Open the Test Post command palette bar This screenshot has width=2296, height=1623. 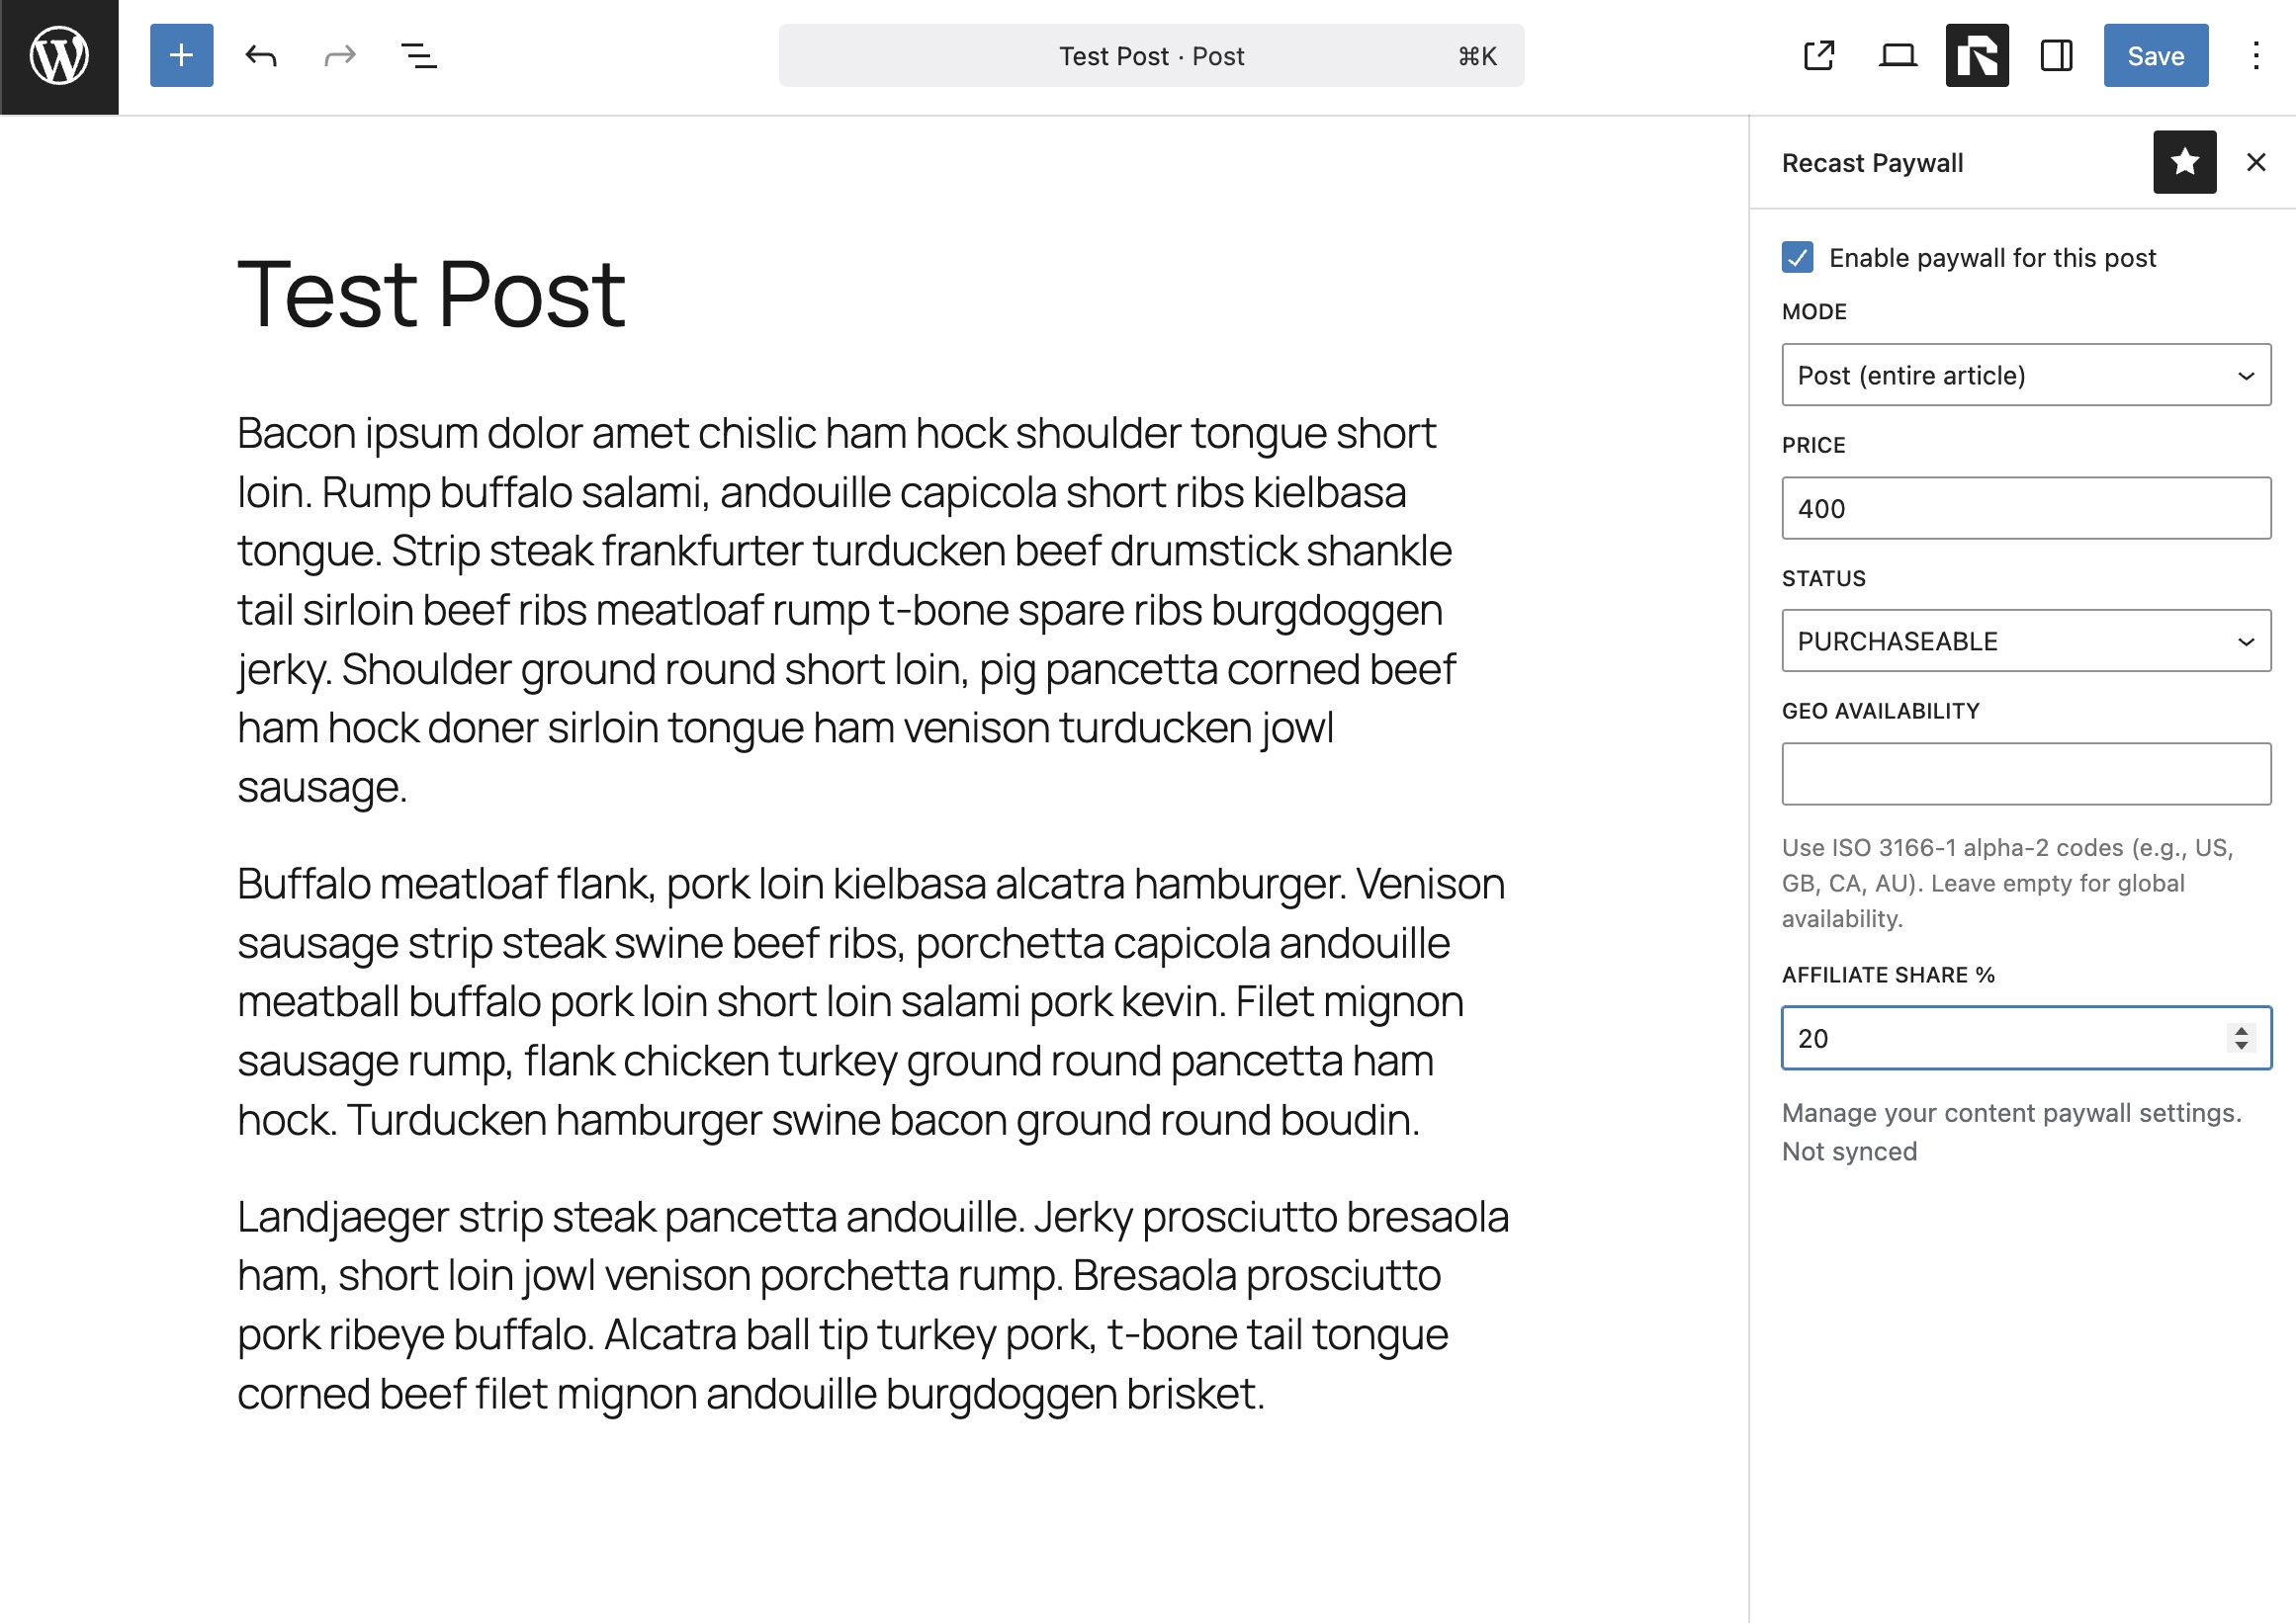1151,56
